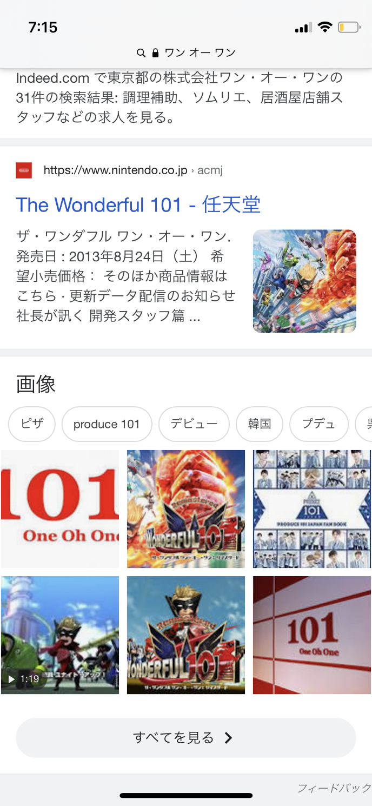This screenshot has height=806, width=372.
Task: Tap the ワン オー ワン address bar field
Action: 186,53
